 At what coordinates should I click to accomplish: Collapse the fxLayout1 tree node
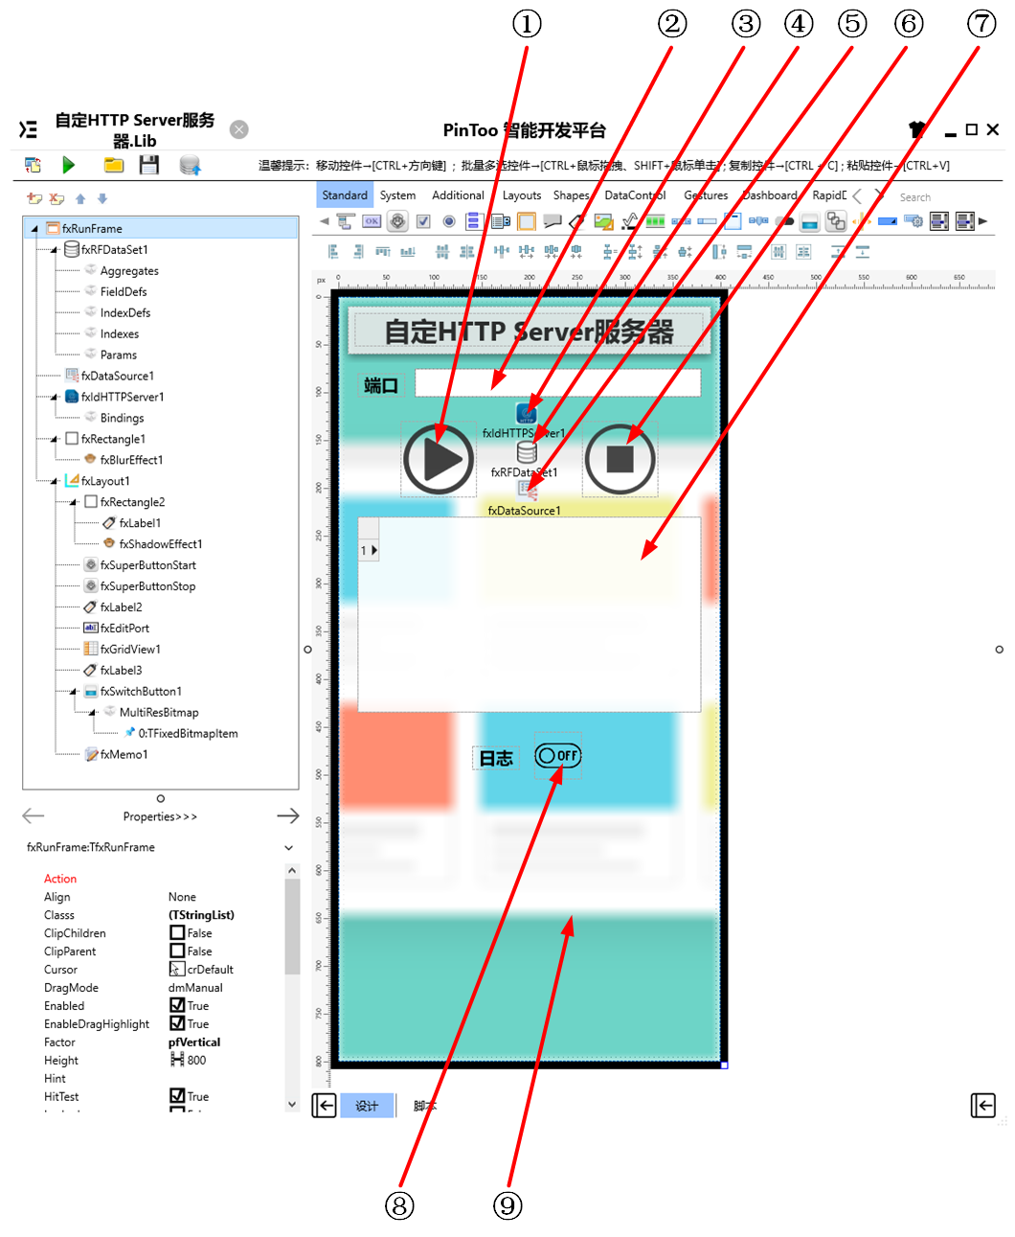[x=54, y=482]
